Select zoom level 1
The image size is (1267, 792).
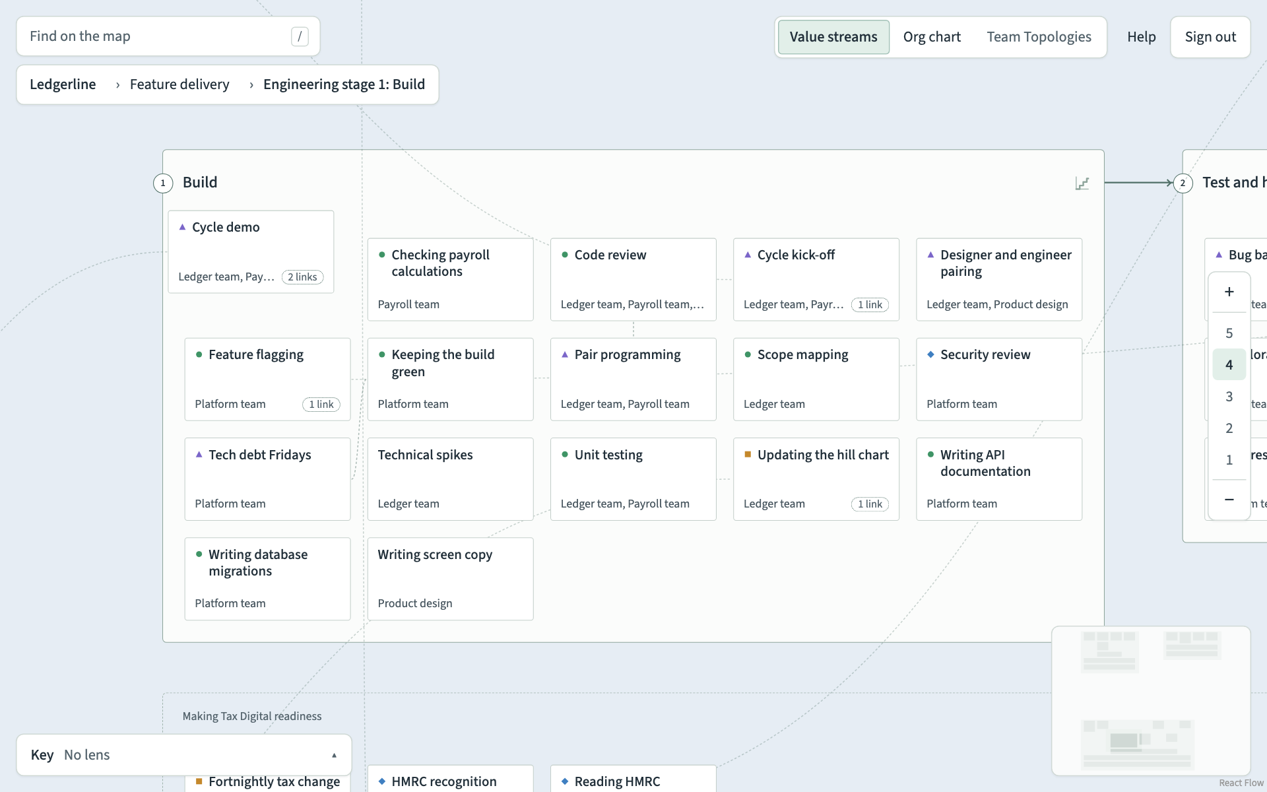tap(1229, 460)
